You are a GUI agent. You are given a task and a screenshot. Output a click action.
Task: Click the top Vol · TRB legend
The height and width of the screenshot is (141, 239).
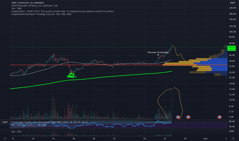click(16, 8)
